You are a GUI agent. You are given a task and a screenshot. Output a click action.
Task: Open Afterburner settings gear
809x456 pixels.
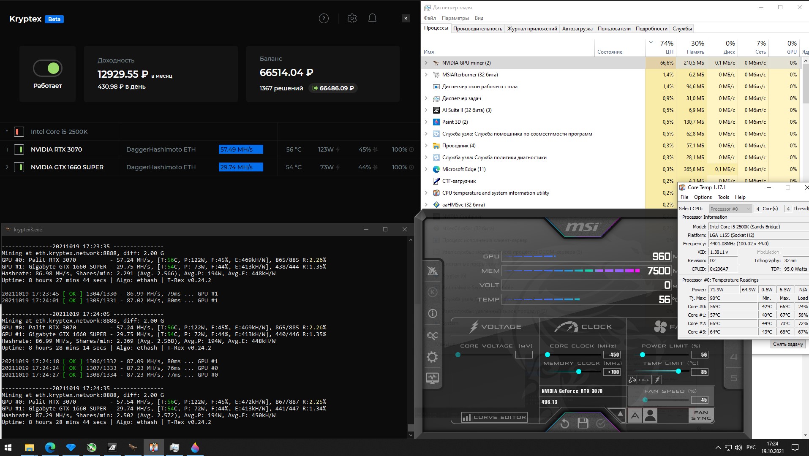click(x=432, y=357)
